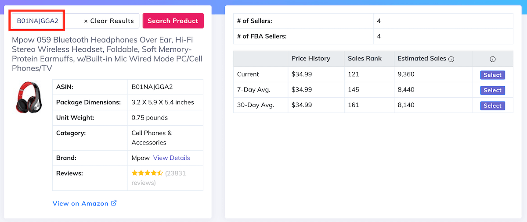This screenshot has width=527, height=222.
Task: Click the Estimated Sales column header
Action: pos(422,58)
